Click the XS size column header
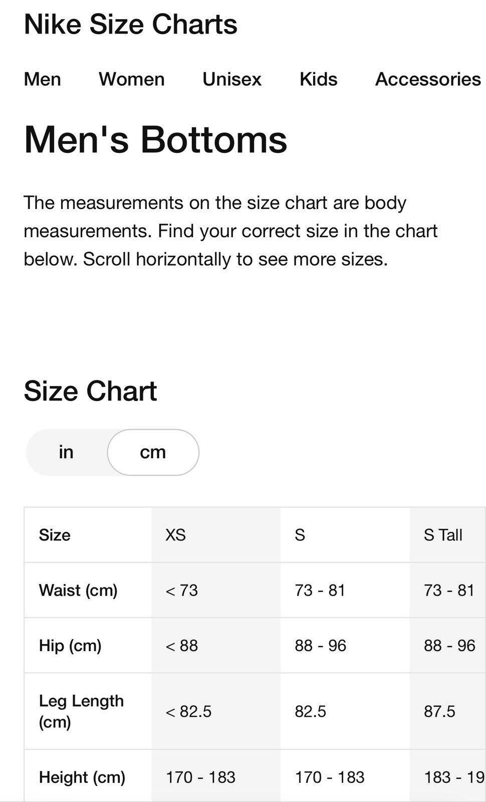 176,535
